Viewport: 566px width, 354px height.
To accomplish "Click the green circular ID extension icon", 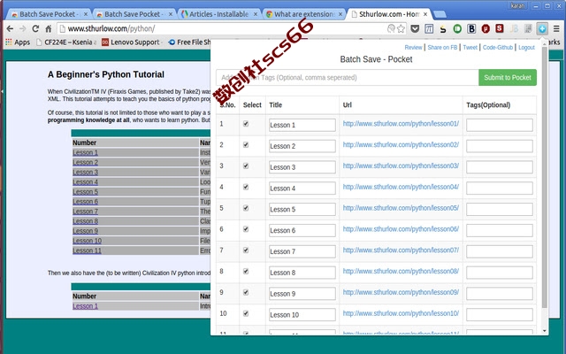I will (457, 28).
